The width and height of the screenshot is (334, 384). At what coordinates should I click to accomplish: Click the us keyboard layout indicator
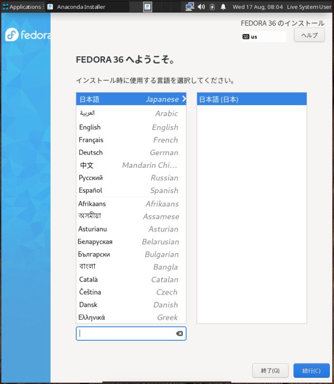click(263, 37)
